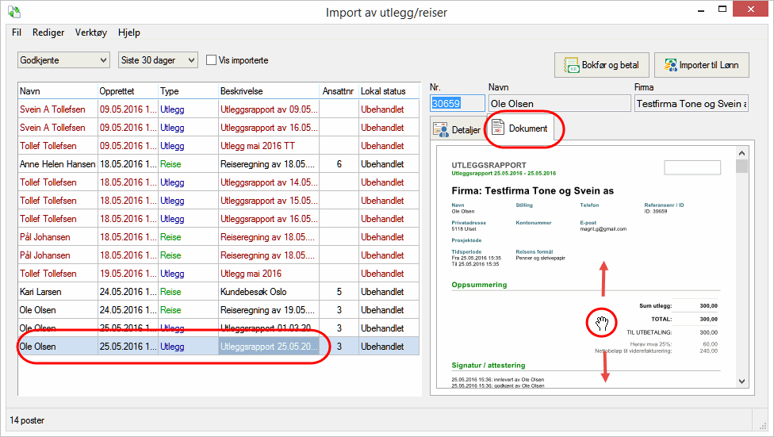Viewport: 774px width, 437px height.
Task: Open the Godkjente status dropdown
Action: pyautogui.click(x=63, y=60)
